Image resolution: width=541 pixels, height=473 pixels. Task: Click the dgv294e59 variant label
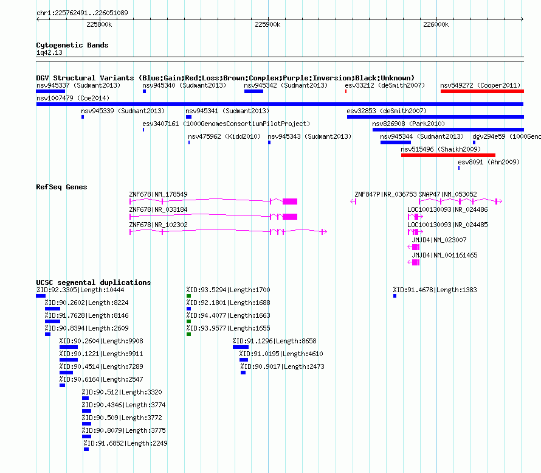(506, 136)
